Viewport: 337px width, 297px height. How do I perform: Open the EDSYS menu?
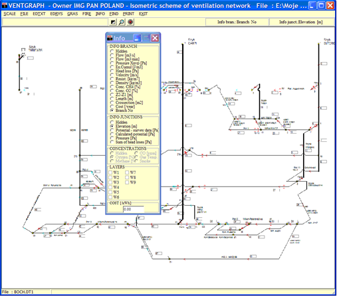[x=56, y=14]
